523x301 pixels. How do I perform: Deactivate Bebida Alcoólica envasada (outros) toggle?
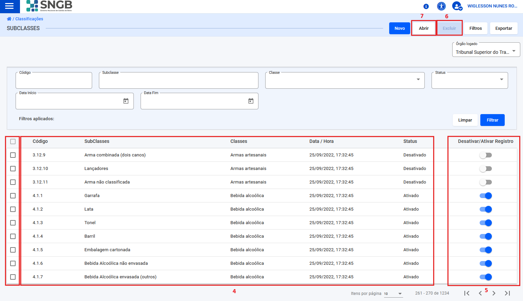tap(486, 277)
